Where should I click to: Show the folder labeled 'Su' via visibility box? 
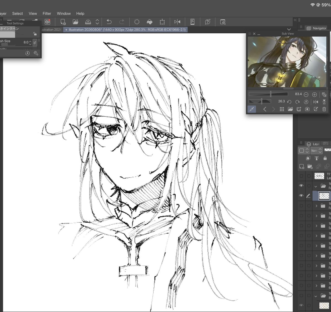(301, 226)
